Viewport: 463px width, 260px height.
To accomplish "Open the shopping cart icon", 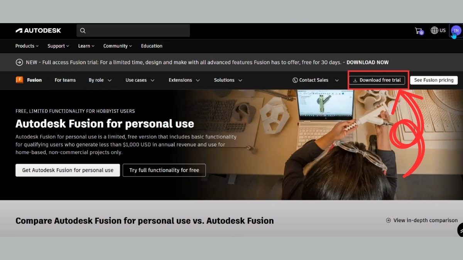I will (419, 31).
